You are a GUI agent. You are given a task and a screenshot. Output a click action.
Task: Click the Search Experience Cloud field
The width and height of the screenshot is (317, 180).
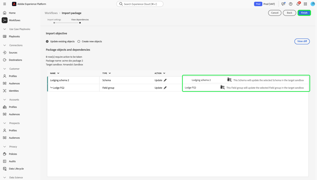click(140, 4)
